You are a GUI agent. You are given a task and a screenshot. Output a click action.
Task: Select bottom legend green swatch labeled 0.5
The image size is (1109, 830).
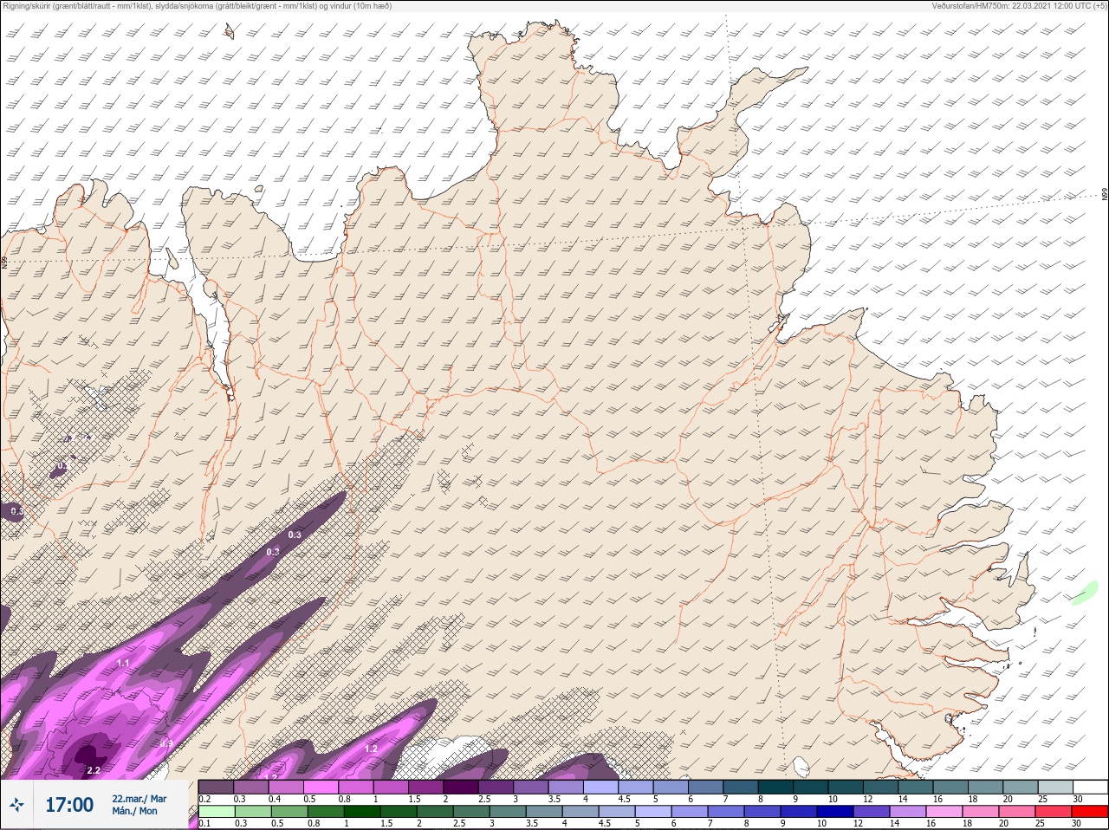coord(289,812)
